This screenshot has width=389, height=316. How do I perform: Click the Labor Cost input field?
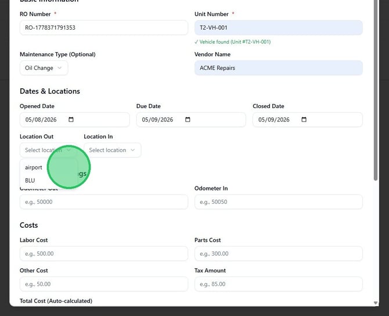[x=104, y=254]
